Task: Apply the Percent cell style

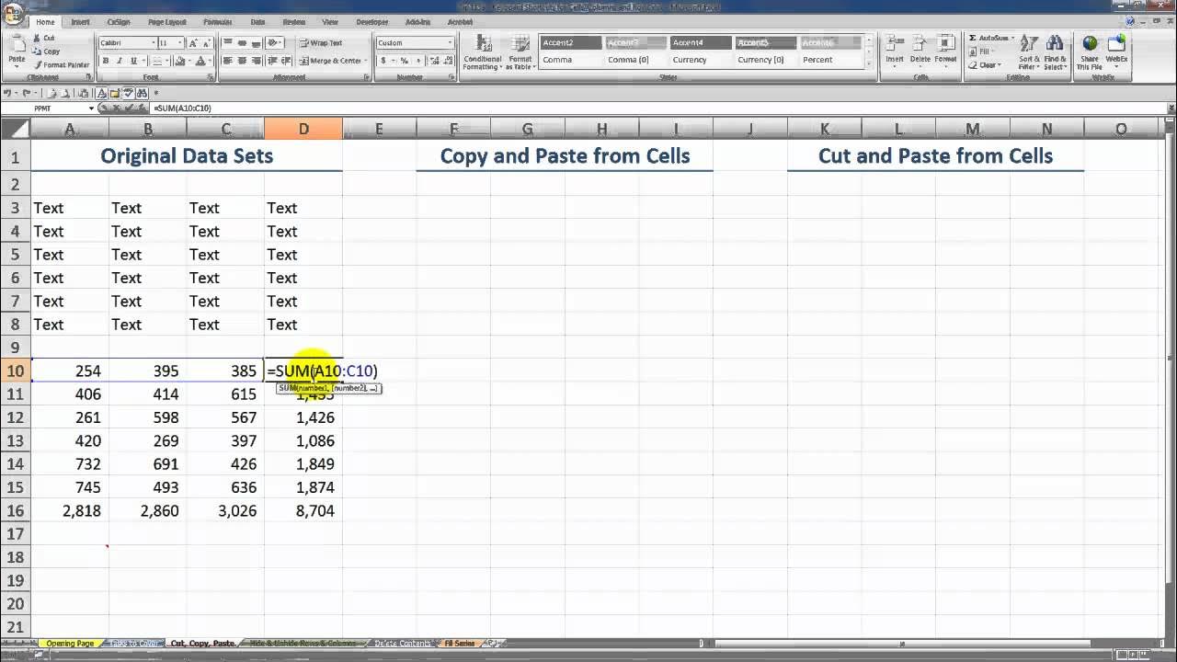Action: 831,60
